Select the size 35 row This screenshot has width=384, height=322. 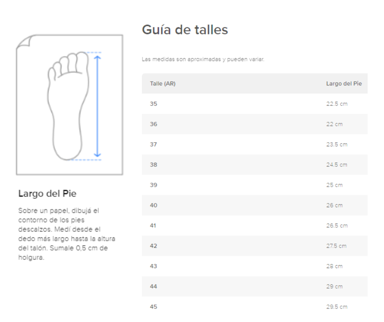255,104
